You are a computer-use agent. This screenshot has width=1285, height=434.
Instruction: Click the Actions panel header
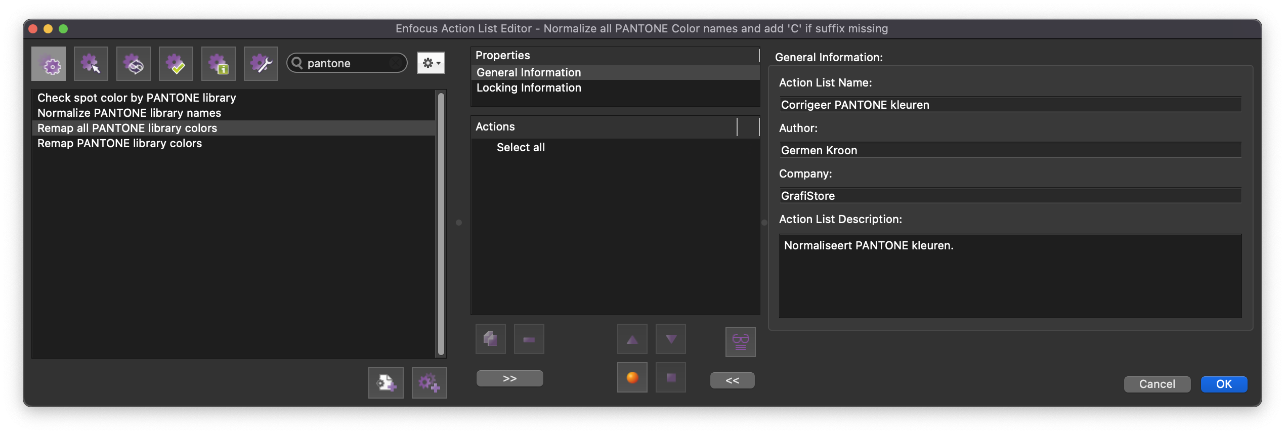(x=615, y=126)
